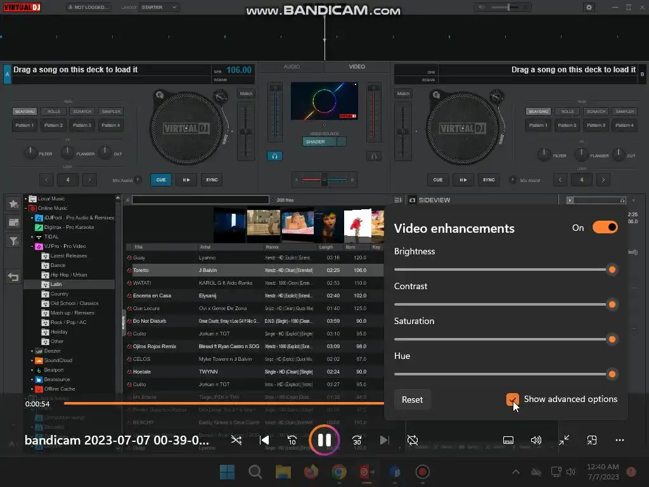Go to next track in player
Screen dimensions: 649x487
(x=385, y=440)
